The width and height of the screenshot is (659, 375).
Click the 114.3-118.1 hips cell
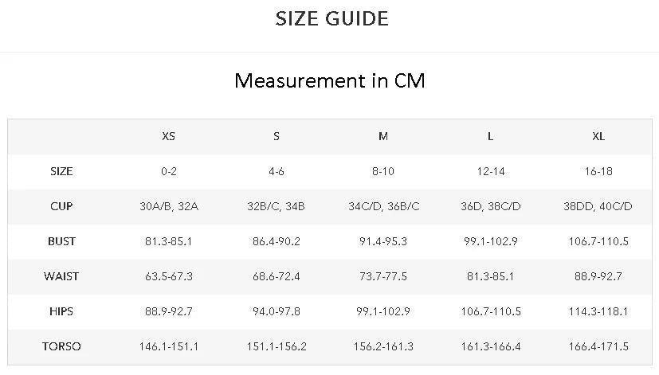[598, 311]
